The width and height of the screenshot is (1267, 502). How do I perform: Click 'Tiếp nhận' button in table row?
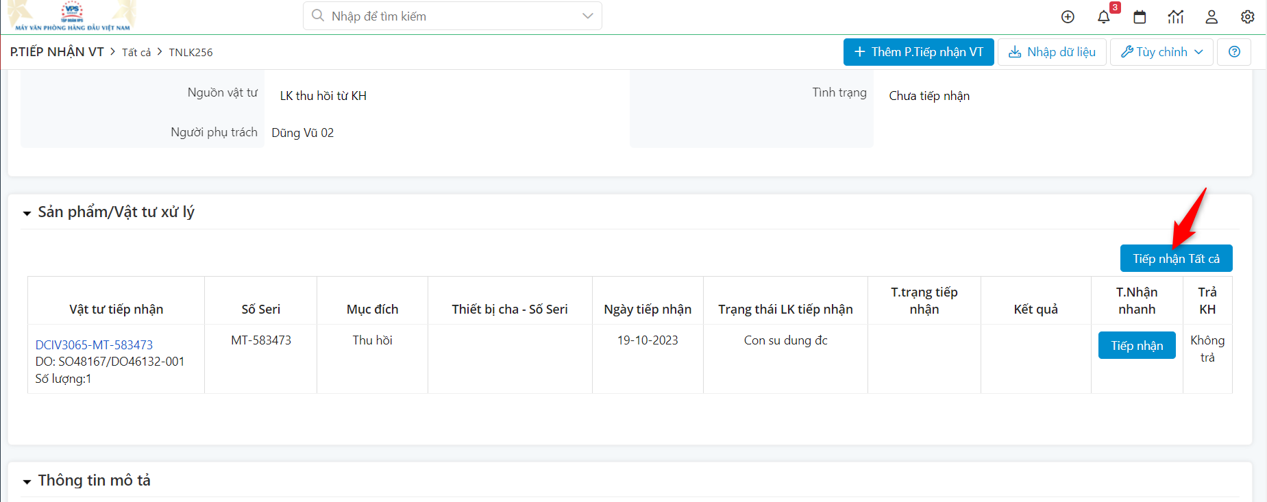tap(1137, 345)
